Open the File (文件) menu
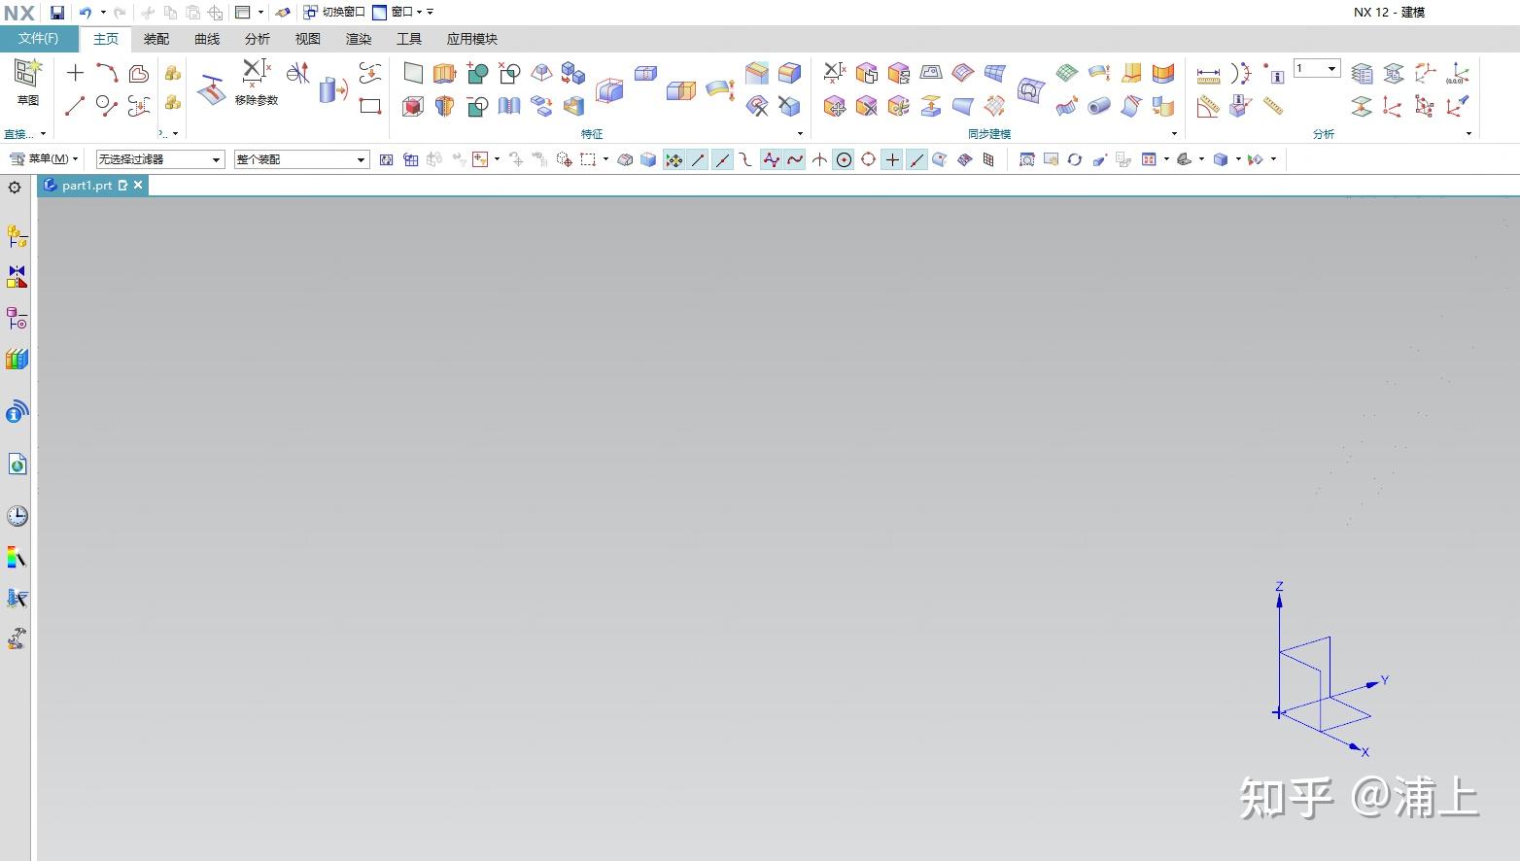 point(39,39)
